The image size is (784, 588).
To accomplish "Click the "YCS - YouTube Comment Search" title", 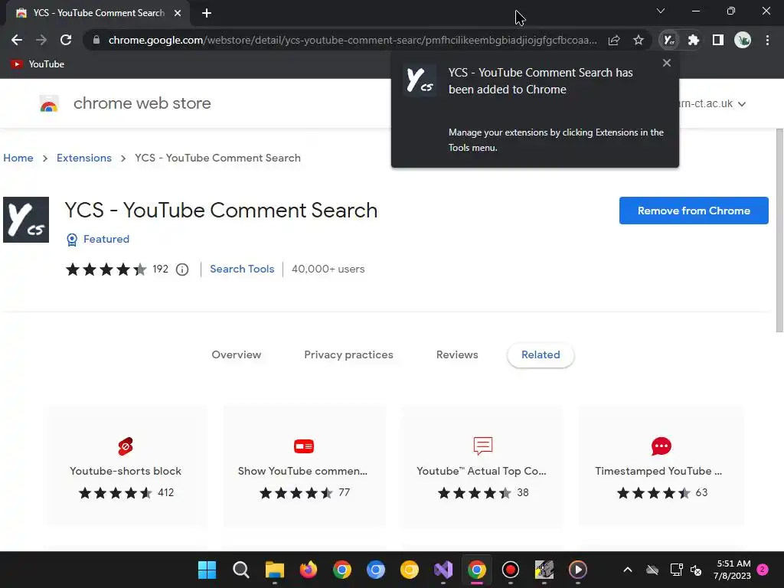I will (x=221, y=210).
